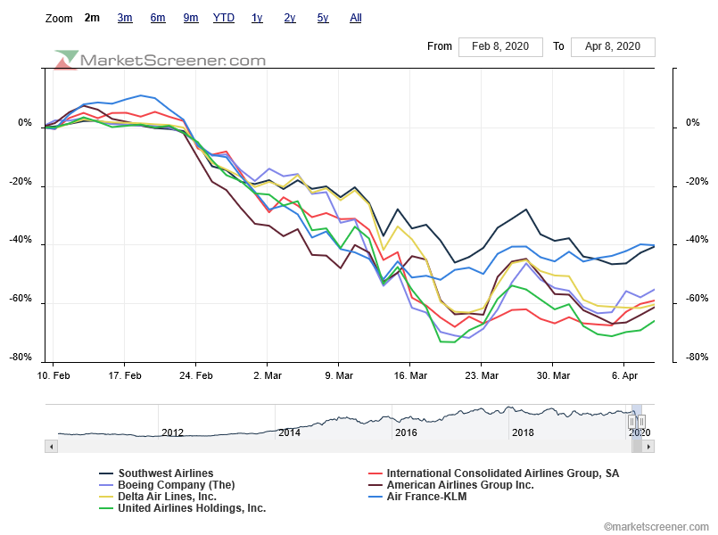Click the 2. Mar axis label

coord(268,375)
